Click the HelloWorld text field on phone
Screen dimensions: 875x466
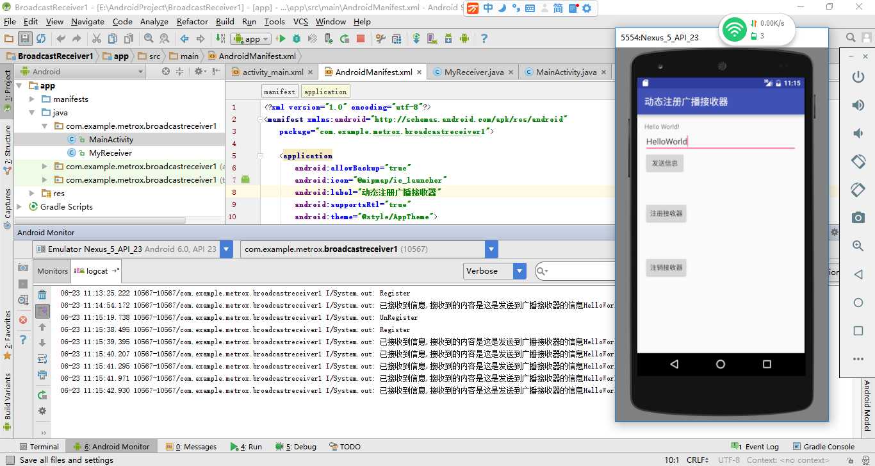coord(720,142)
